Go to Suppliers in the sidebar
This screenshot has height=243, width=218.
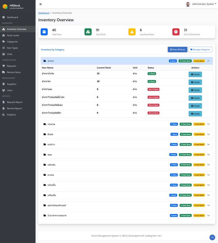(12, 84)
